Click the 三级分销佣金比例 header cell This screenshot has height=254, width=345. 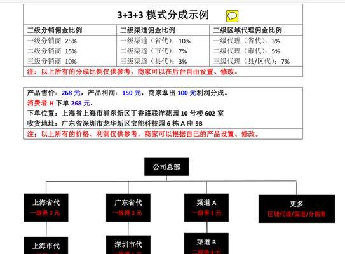click(x=70, y=30)
